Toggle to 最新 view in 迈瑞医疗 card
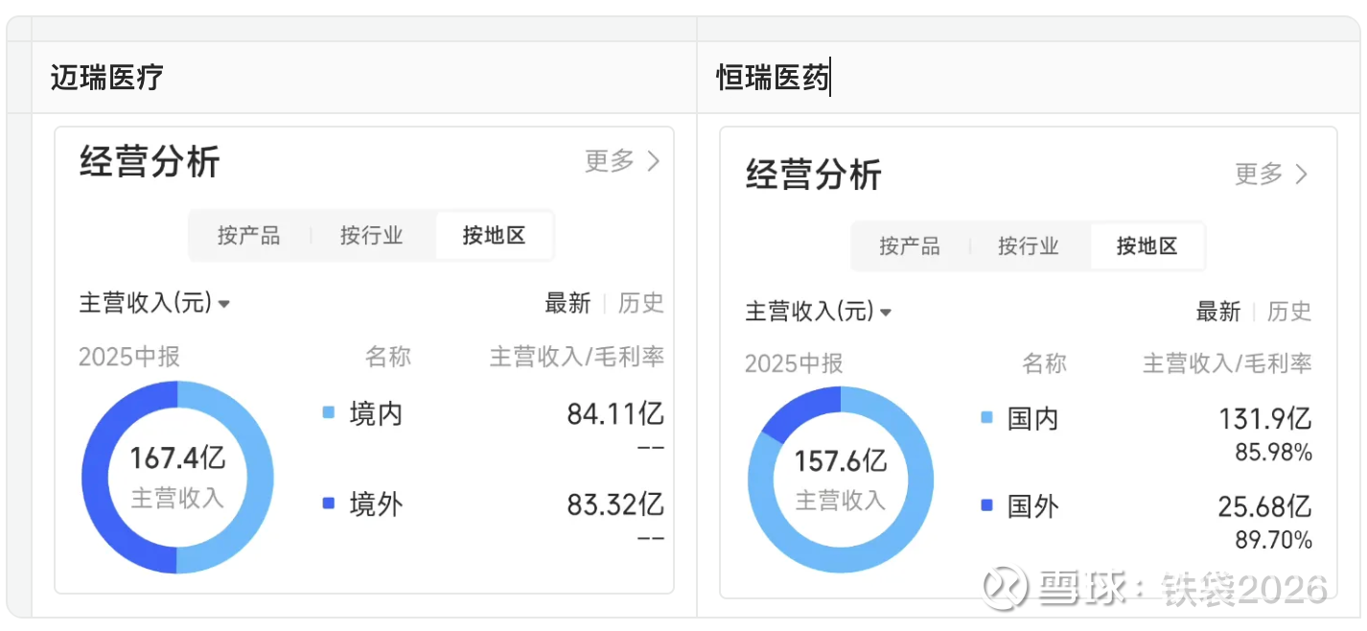 pyautogui.click(x=568, y=304)
